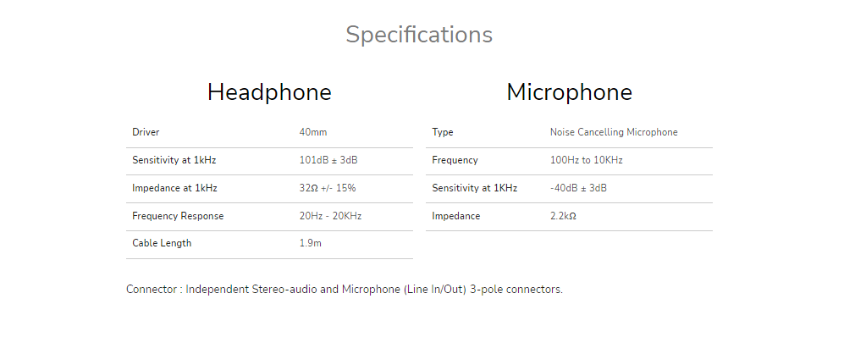Image resolution: width=855 pixels, height=354 pixels.
Task: Click the 40mm driver value
Action: [312, 133]
